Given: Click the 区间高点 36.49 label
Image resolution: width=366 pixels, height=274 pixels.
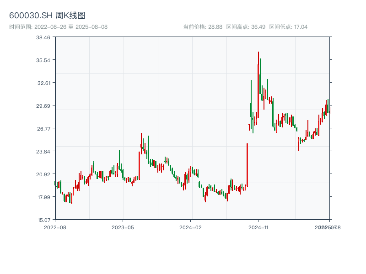Looking at the screenshot, I should 246,27.
